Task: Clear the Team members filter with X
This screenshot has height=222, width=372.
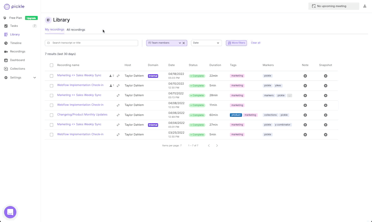Action: (x=184, y=43)
